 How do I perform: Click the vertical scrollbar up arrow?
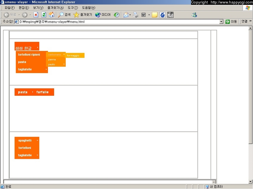(250, 28)
